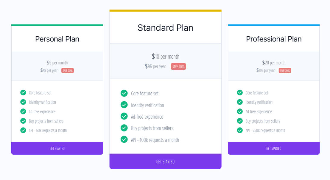Click the API 250k requests check icon in Professional Plan
This screenshot has height=180, width=330.
pyautogui.click(x=240, y=130)
